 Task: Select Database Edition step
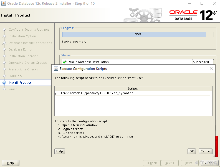coord(21,49)
